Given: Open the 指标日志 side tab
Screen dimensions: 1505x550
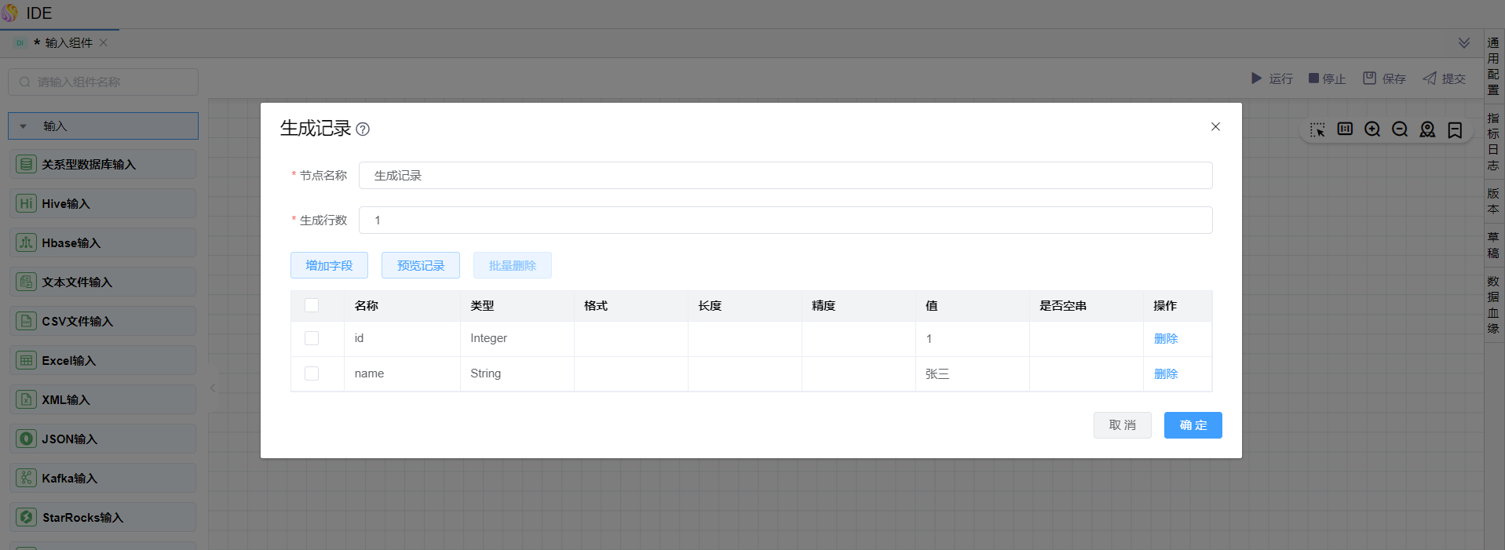Looking at the screenshot, I should [x=1493, y=141].
